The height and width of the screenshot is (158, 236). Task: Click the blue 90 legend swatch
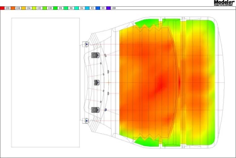[x=98, y=8]
